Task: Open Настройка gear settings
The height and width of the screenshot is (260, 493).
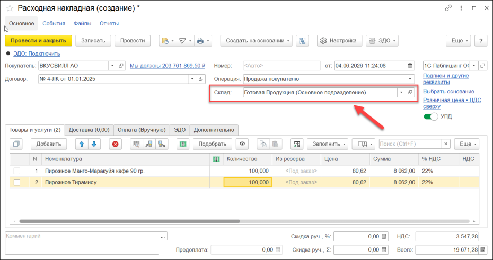Action: click(339, 40)
